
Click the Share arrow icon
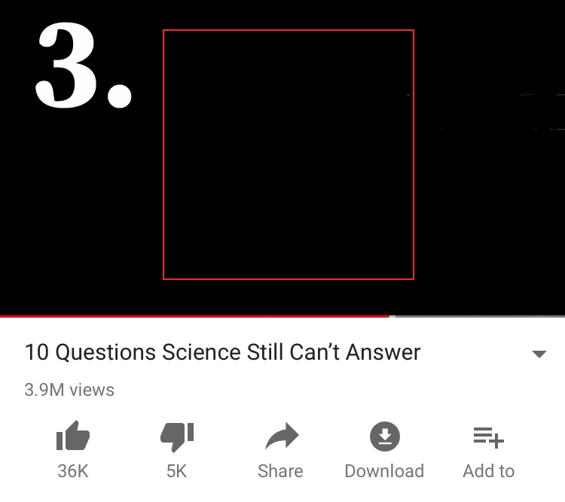282,436
